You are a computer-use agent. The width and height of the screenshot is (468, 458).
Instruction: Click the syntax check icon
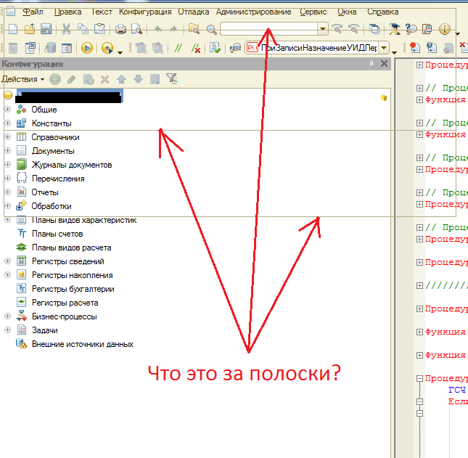tap(215, 48)
